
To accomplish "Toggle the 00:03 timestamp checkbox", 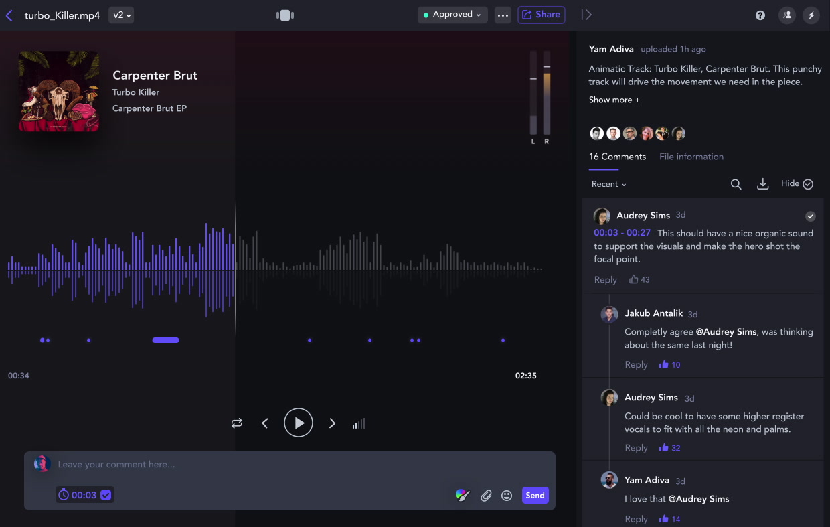I will coord(106,495).
